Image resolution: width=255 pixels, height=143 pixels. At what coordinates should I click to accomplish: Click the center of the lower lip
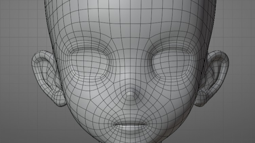pos(131,129)
